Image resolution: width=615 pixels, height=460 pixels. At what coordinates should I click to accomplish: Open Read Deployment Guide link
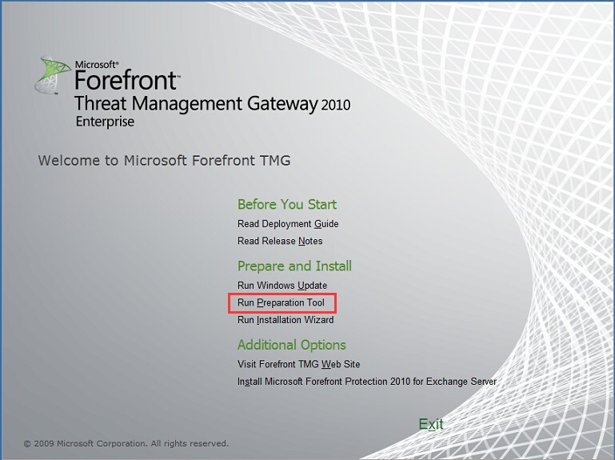(x=288, y=224)
